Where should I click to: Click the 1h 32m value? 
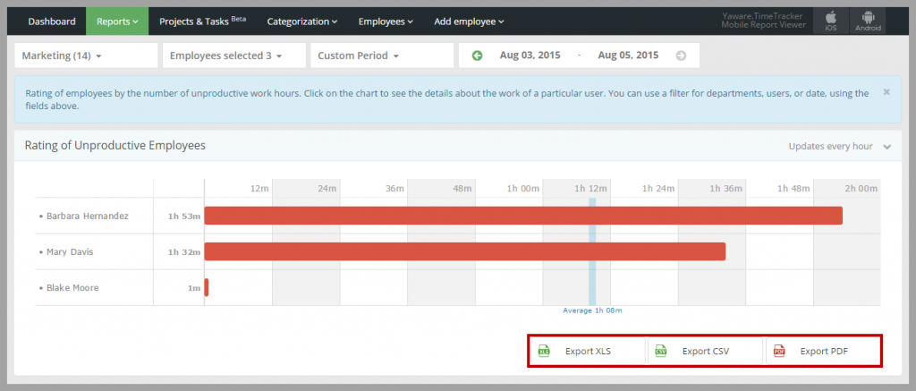pos(184,252)
